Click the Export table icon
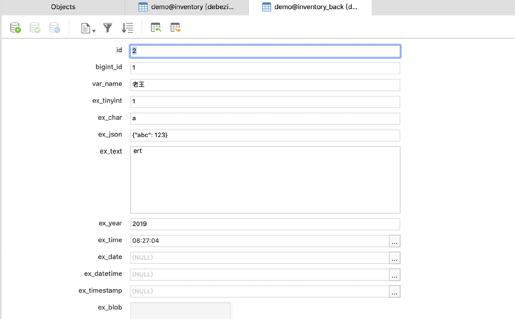This screenshot has height=319, width=515. pos(175,27)
